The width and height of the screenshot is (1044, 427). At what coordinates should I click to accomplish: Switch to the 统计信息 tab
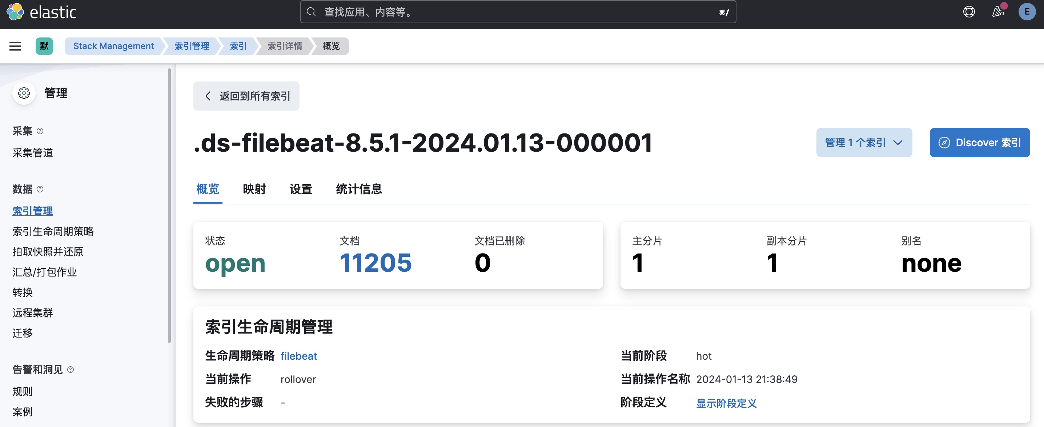pos(359,189)
